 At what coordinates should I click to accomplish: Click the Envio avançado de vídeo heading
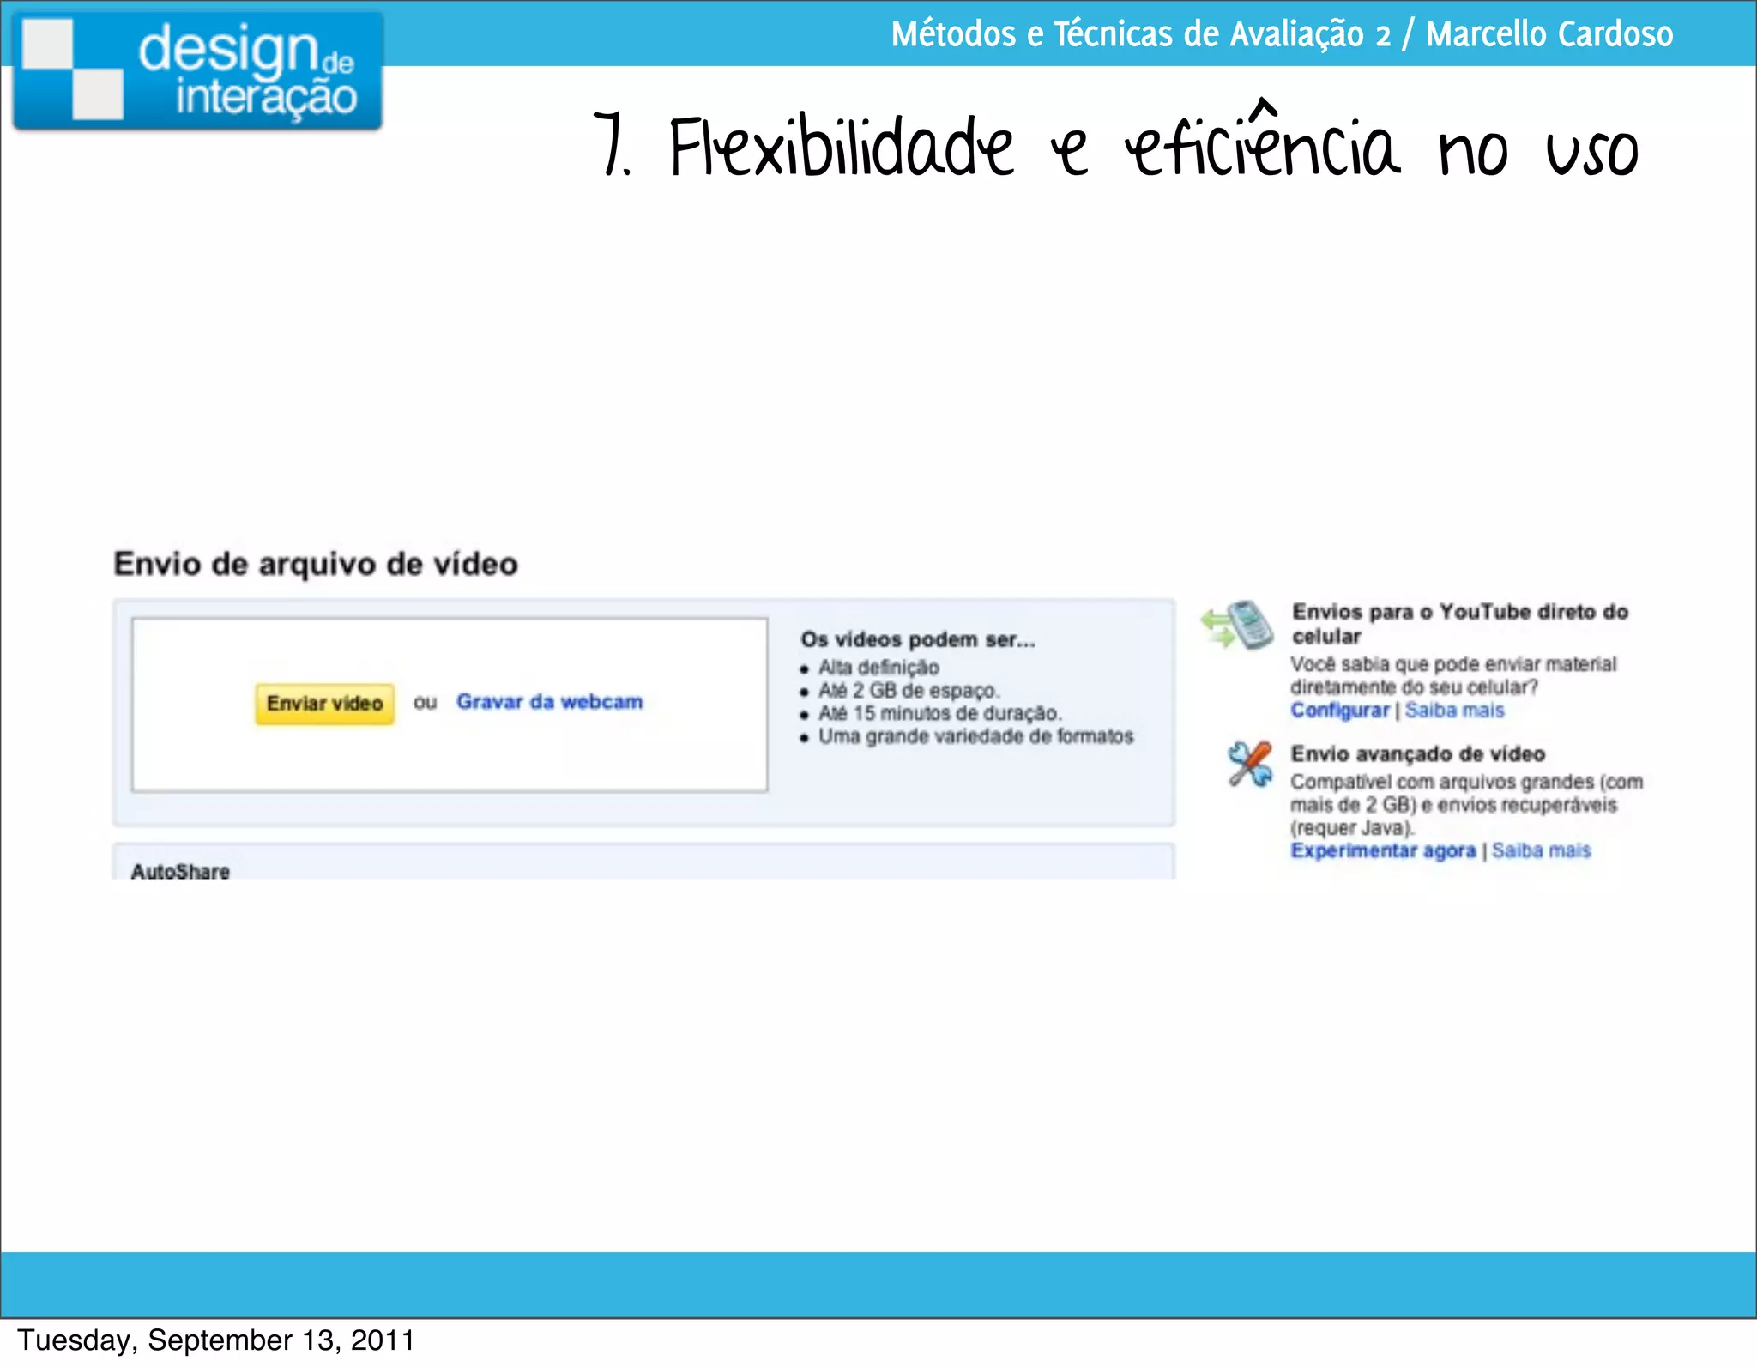pos(1417,753)
